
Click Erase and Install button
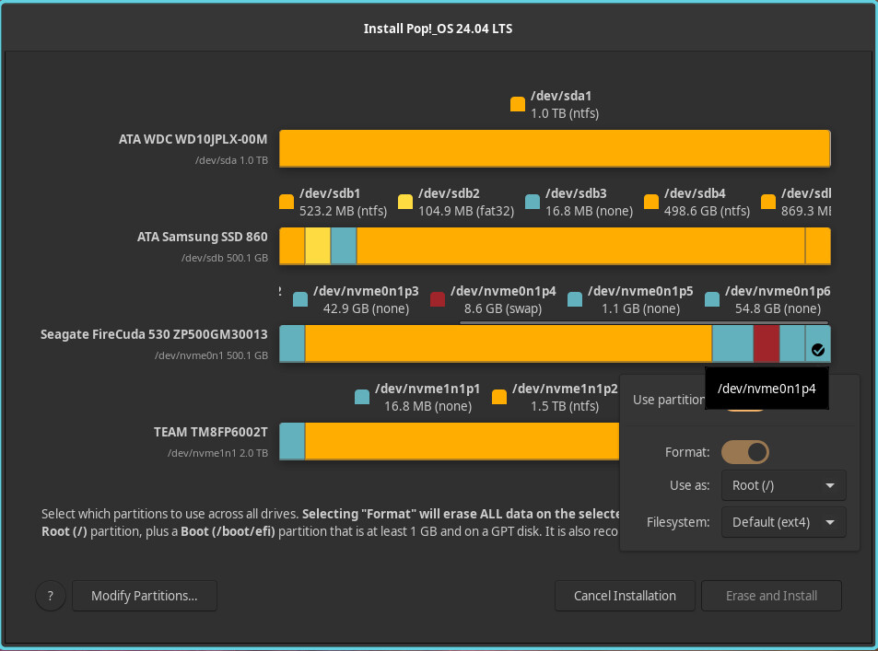pyautogui.click(x=771, y=596)
